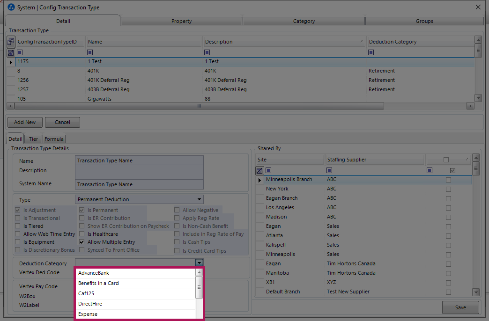
Task: Enable the Is Healthcare checkbox
Action: pyautogui.click(x=82, y=234)
